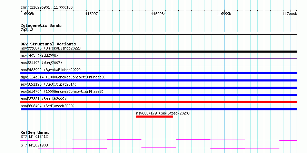Open variant nsv6604179 (Sedlazeck2020) label
Image resolution: width=307 pixels, height=153 pixels.
pyautogui.click(x=163, y=113)
